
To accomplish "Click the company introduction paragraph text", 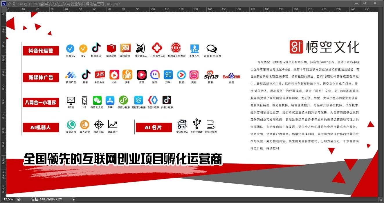I will click(305, 105).
